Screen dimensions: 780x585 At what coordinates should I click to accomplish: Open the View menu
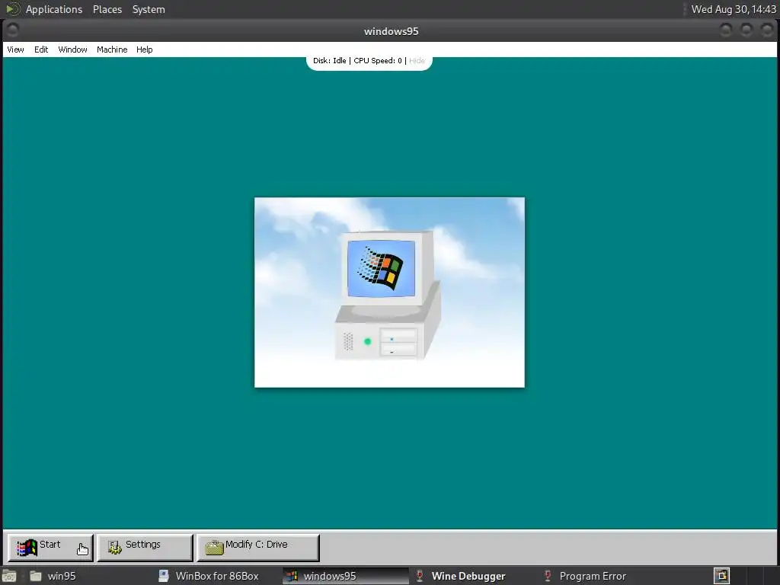coord(15,50)
